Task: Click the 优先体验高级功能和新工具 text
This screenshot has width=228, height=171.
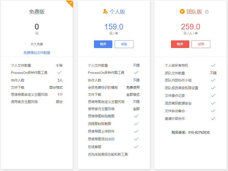Action: click(108, 154)
